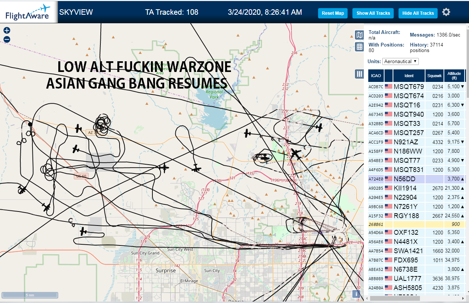Select the MSQT16 aircraft row
Viewport: 469px width, 303px height.
pos(417,105)
